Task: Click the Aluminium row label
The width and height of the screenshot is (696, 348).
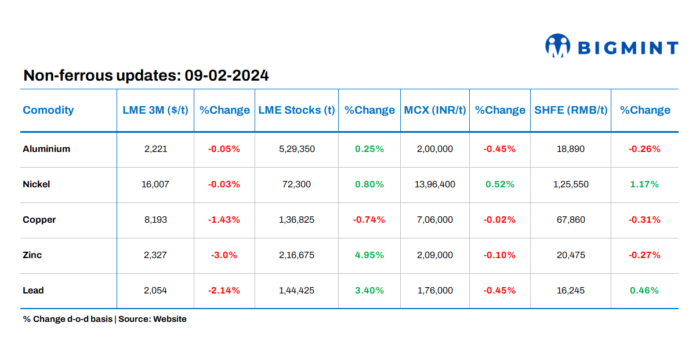Action: [x=46, y=149]
